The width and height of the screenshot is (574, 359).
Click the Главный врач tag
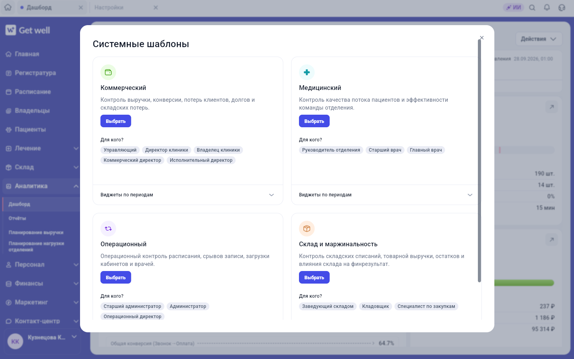point(426,150)
